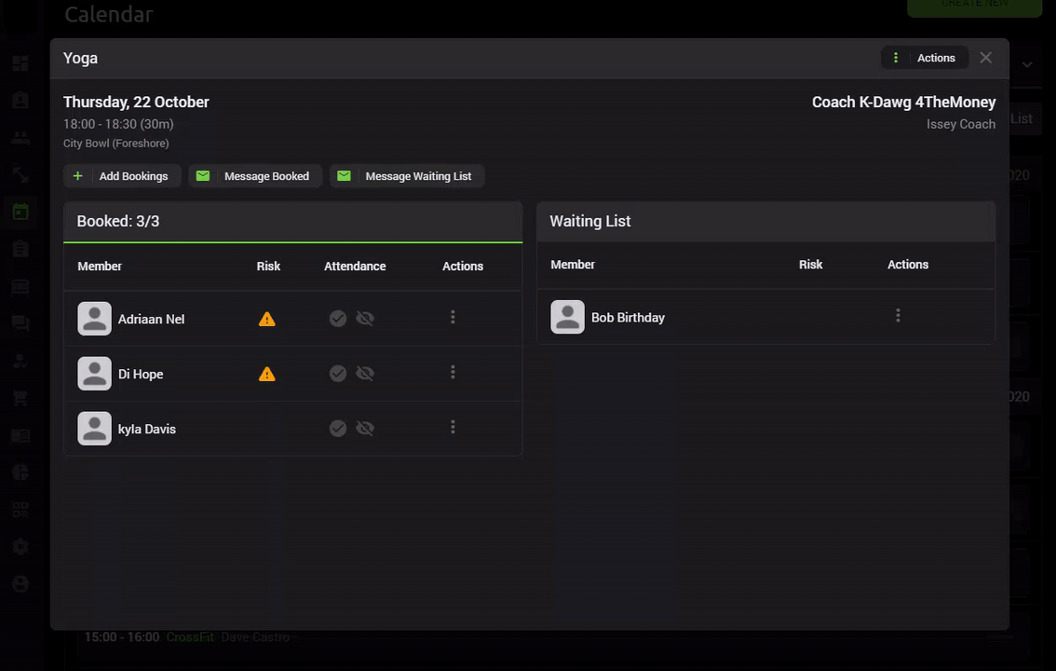The image size is (1056, 671).
Task: View the risk warning icon for Di Hope
Action: (x=267, y=374)
